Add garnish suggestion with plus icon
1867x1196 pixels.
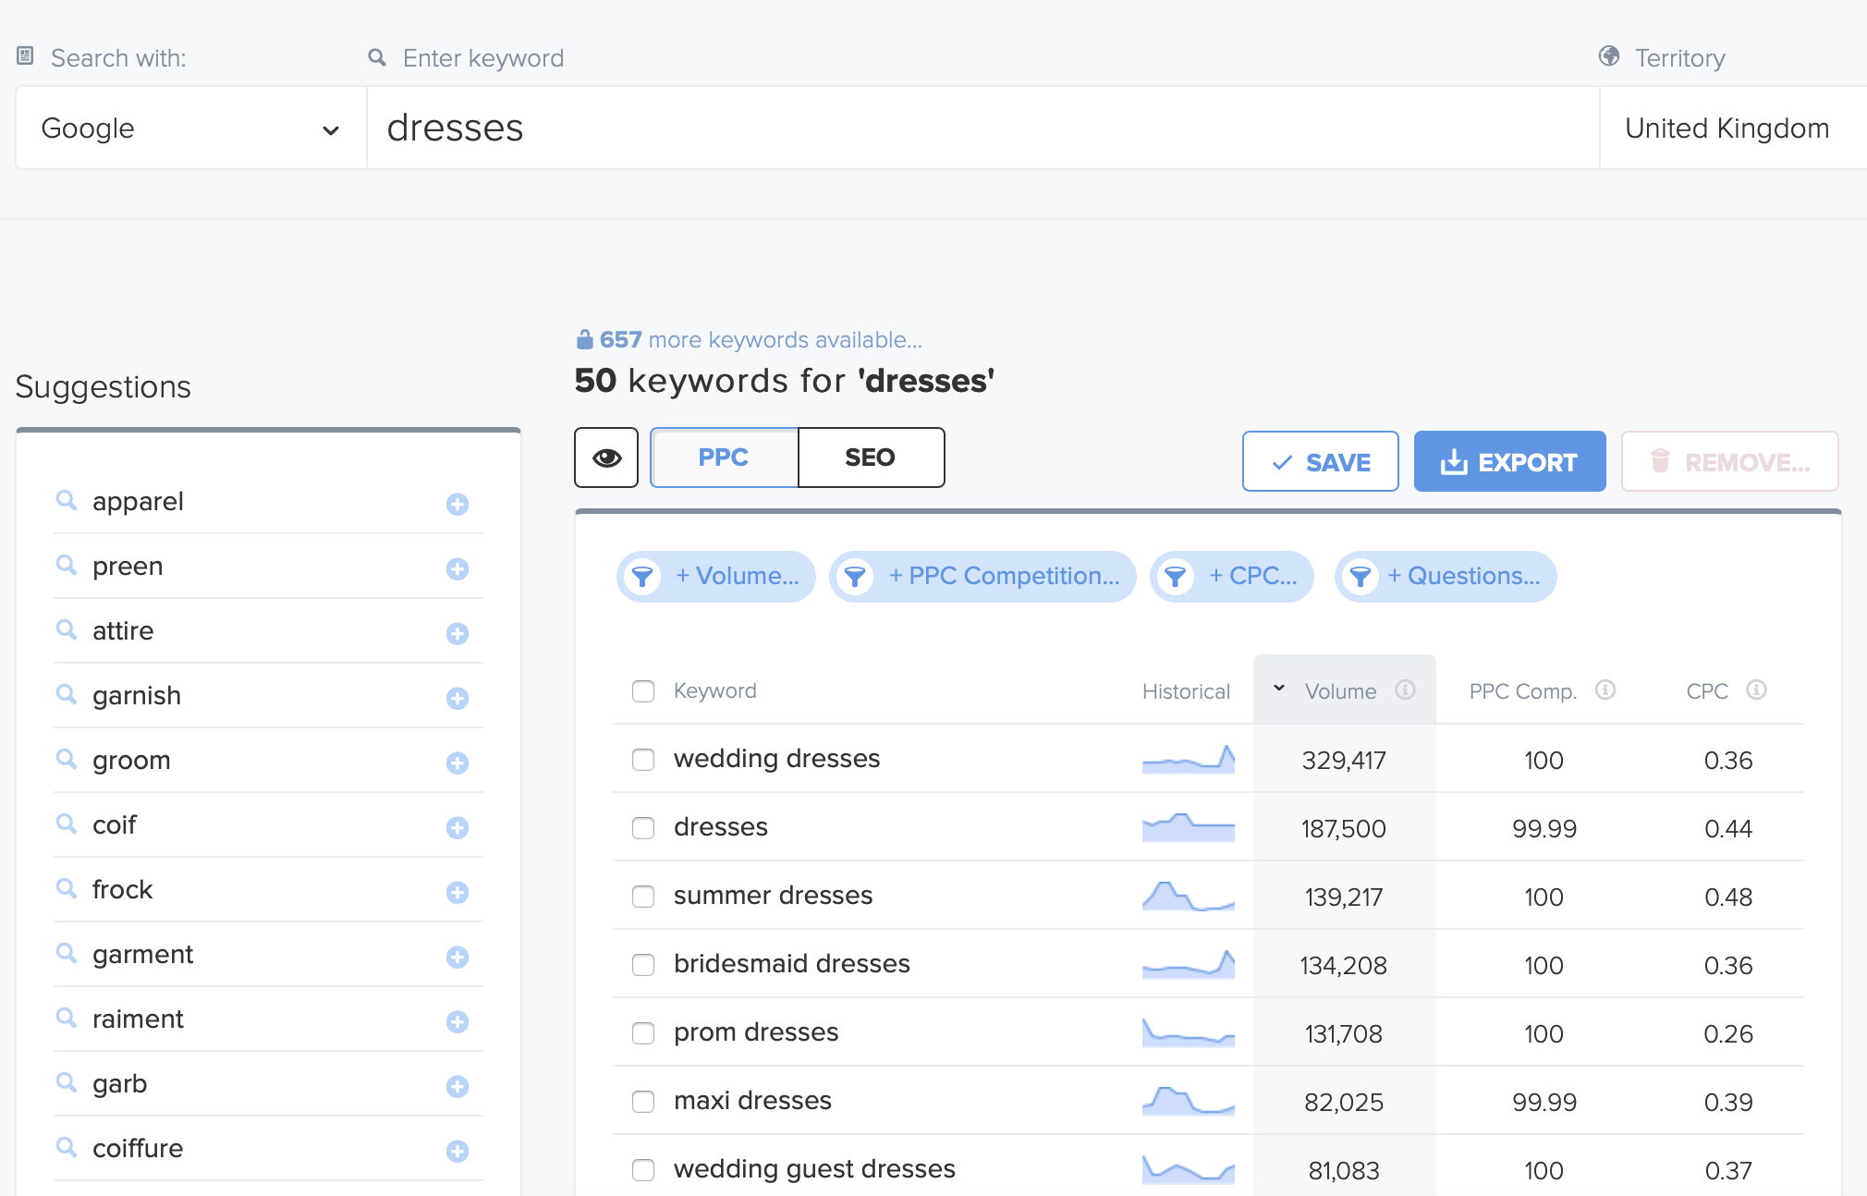tap(458, 698)
